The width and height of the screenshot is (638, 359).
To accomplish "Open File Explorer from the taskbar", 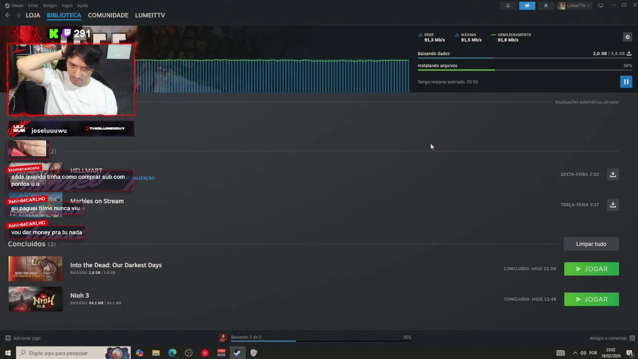I will tap(156, 353).
